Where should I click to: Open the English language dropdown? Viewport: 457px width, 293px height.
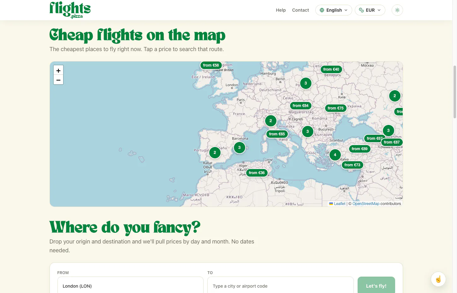pyautogui.click(x=334, y=10)
